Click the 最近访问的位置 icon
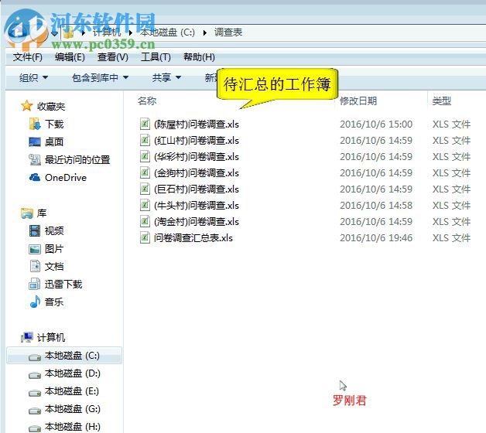486x433 pixels. [x=35, y=159]
